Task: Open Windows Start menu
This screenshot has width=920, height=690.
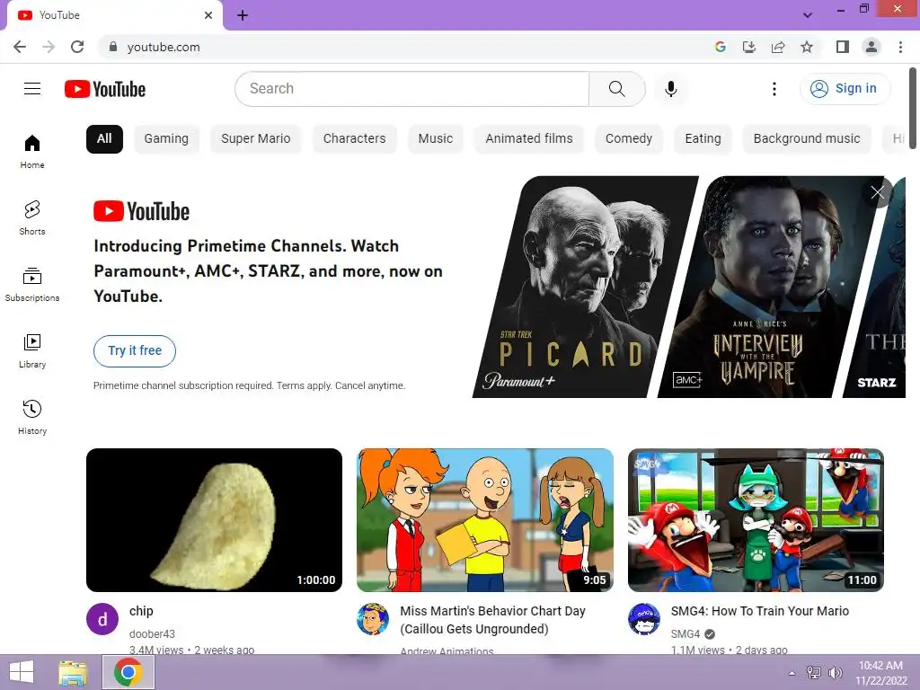Action: (x=22, y=672)
